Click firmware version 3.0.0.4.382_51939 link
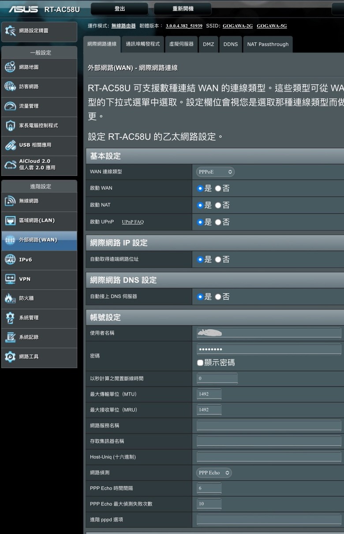Image resolution: width=344 pixels, height=534 pixels. (184, 26)
